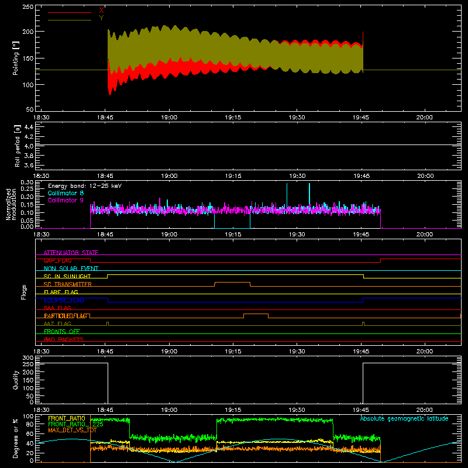
Task: Click the white roll period line
Action: tap(248, 145)
